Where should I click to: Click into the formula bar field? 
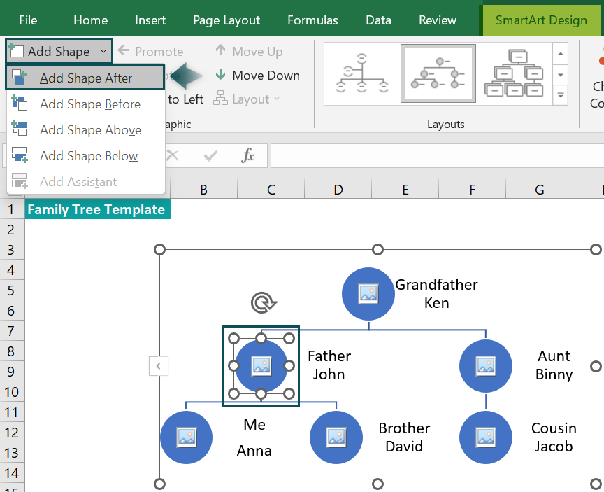click(437, 156)
